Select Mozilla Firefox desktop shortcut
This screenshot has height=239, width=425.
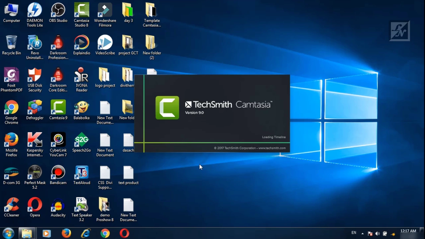click(12, 145)
